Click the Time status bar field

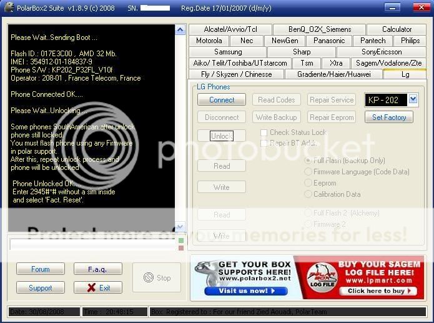[x=115, y=312]
